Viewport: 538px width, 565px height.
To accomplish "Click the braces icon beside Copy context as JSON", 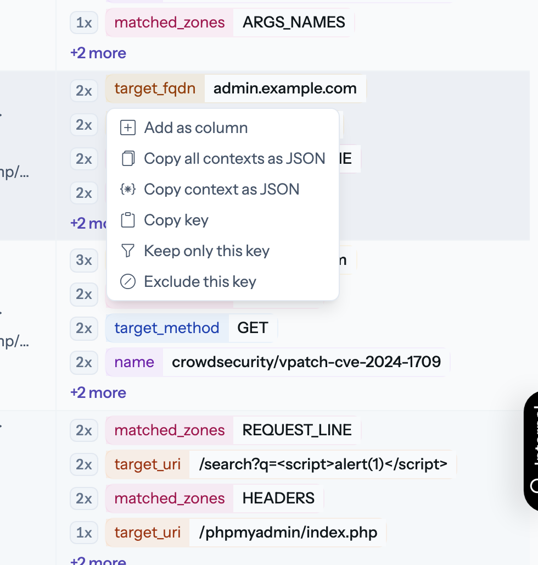I will point(128,189).
